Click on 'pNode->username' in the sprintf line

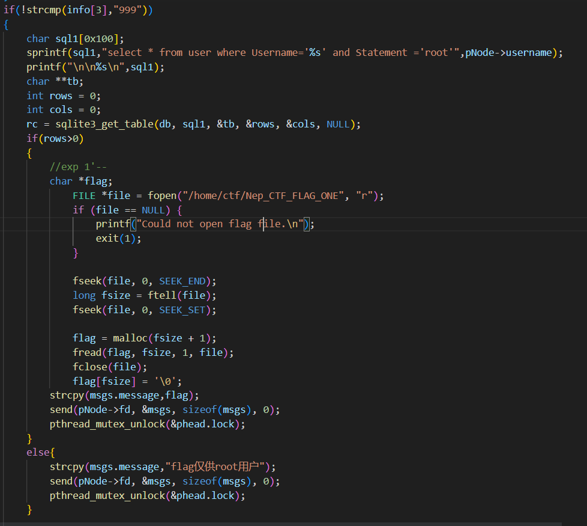point(509,52)
